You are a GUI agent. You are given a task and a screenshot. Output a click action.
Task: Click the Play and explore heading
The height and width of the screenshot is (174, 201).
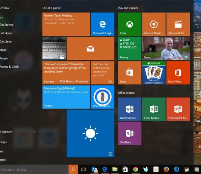tap(128, 8)
